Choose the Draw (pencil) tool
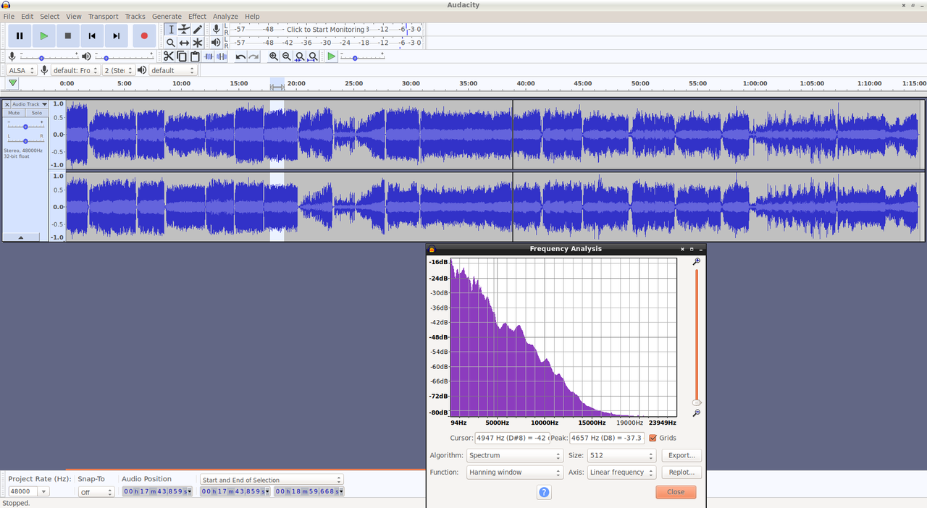Viewport: 927px width, 508px height. [x=197, y=29]
